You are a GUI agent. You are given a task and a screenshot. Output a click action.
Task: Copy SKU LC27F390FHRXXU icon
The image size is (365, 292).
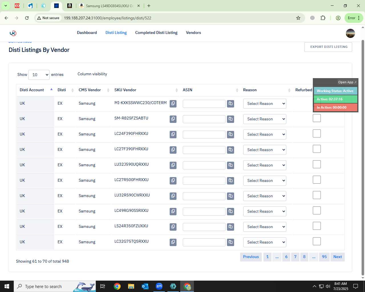tap(173, 150)
